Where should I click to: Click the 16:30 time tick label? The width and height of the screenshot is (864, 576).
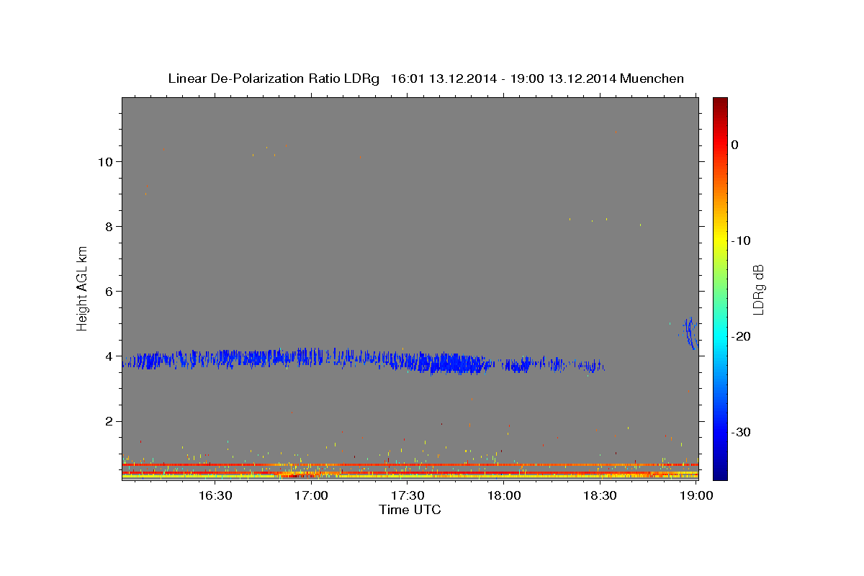coord(215,495)
